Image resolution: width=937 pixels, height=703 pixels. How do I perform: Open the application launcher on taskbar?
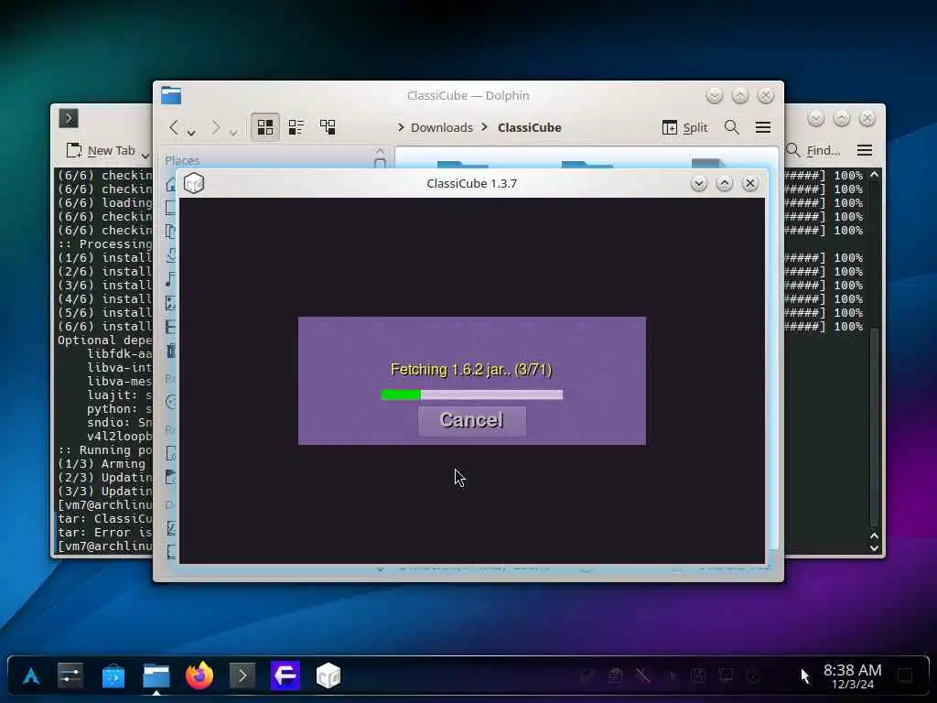(x=31, y=676)
